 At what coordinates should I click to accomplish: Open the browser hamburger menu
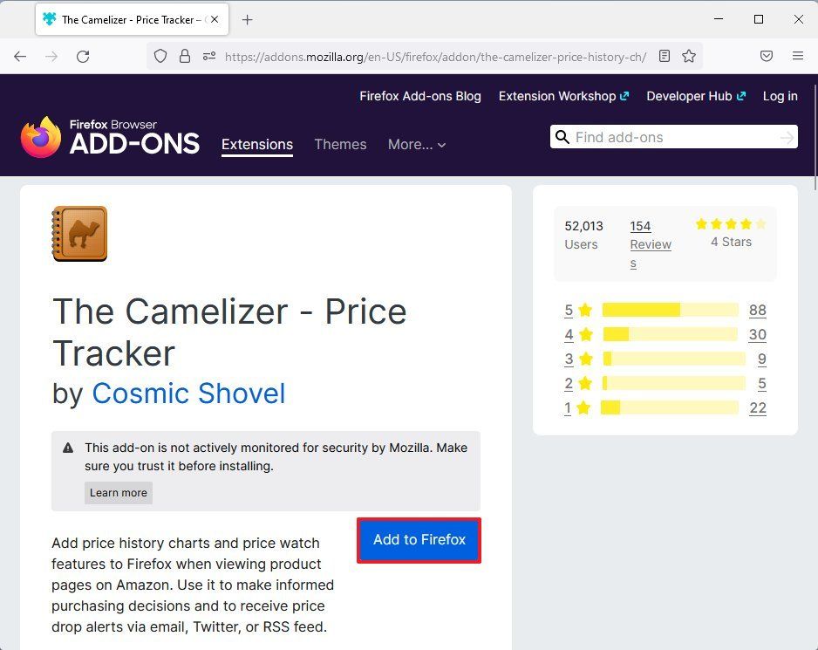(x=798, y=56)
